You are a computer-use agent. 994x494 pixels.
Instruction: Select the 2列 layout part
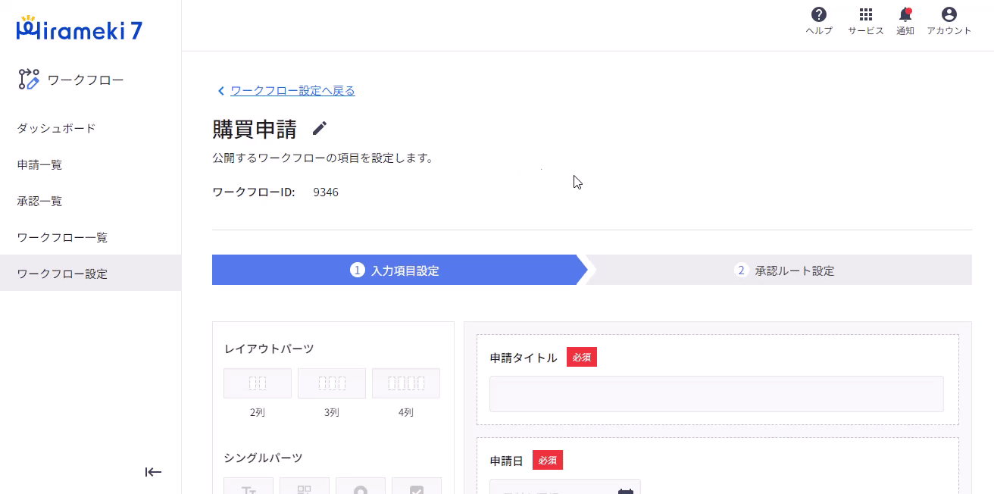(x=257, y=383)
